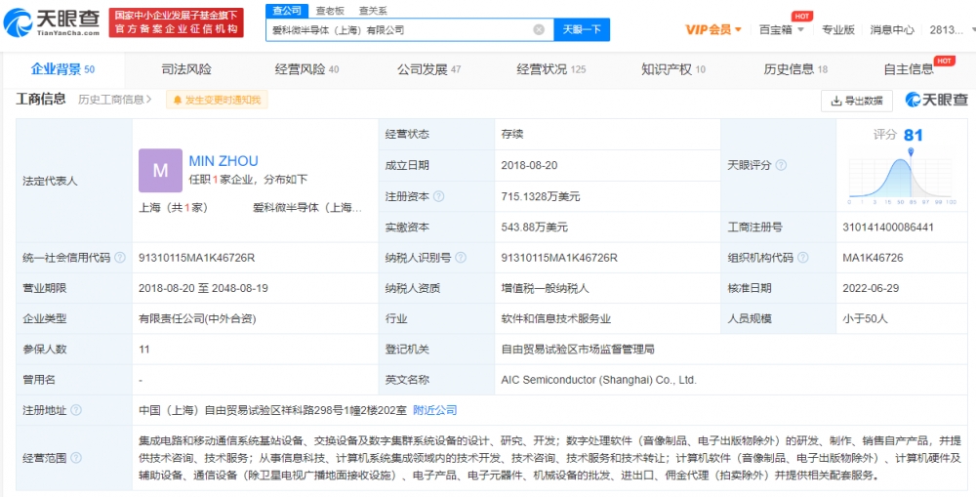Click the help icon next to 天眼评分
This screenshot has height=497, width=976.
781,166
